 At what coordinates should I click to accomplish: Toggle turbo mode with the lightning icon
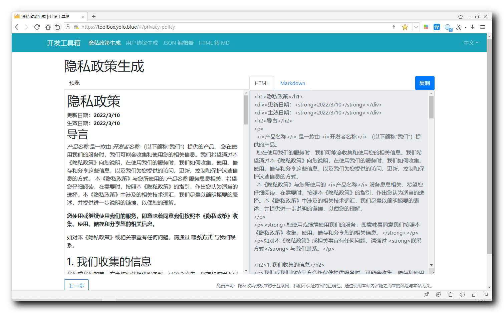[x=394, y=27]
